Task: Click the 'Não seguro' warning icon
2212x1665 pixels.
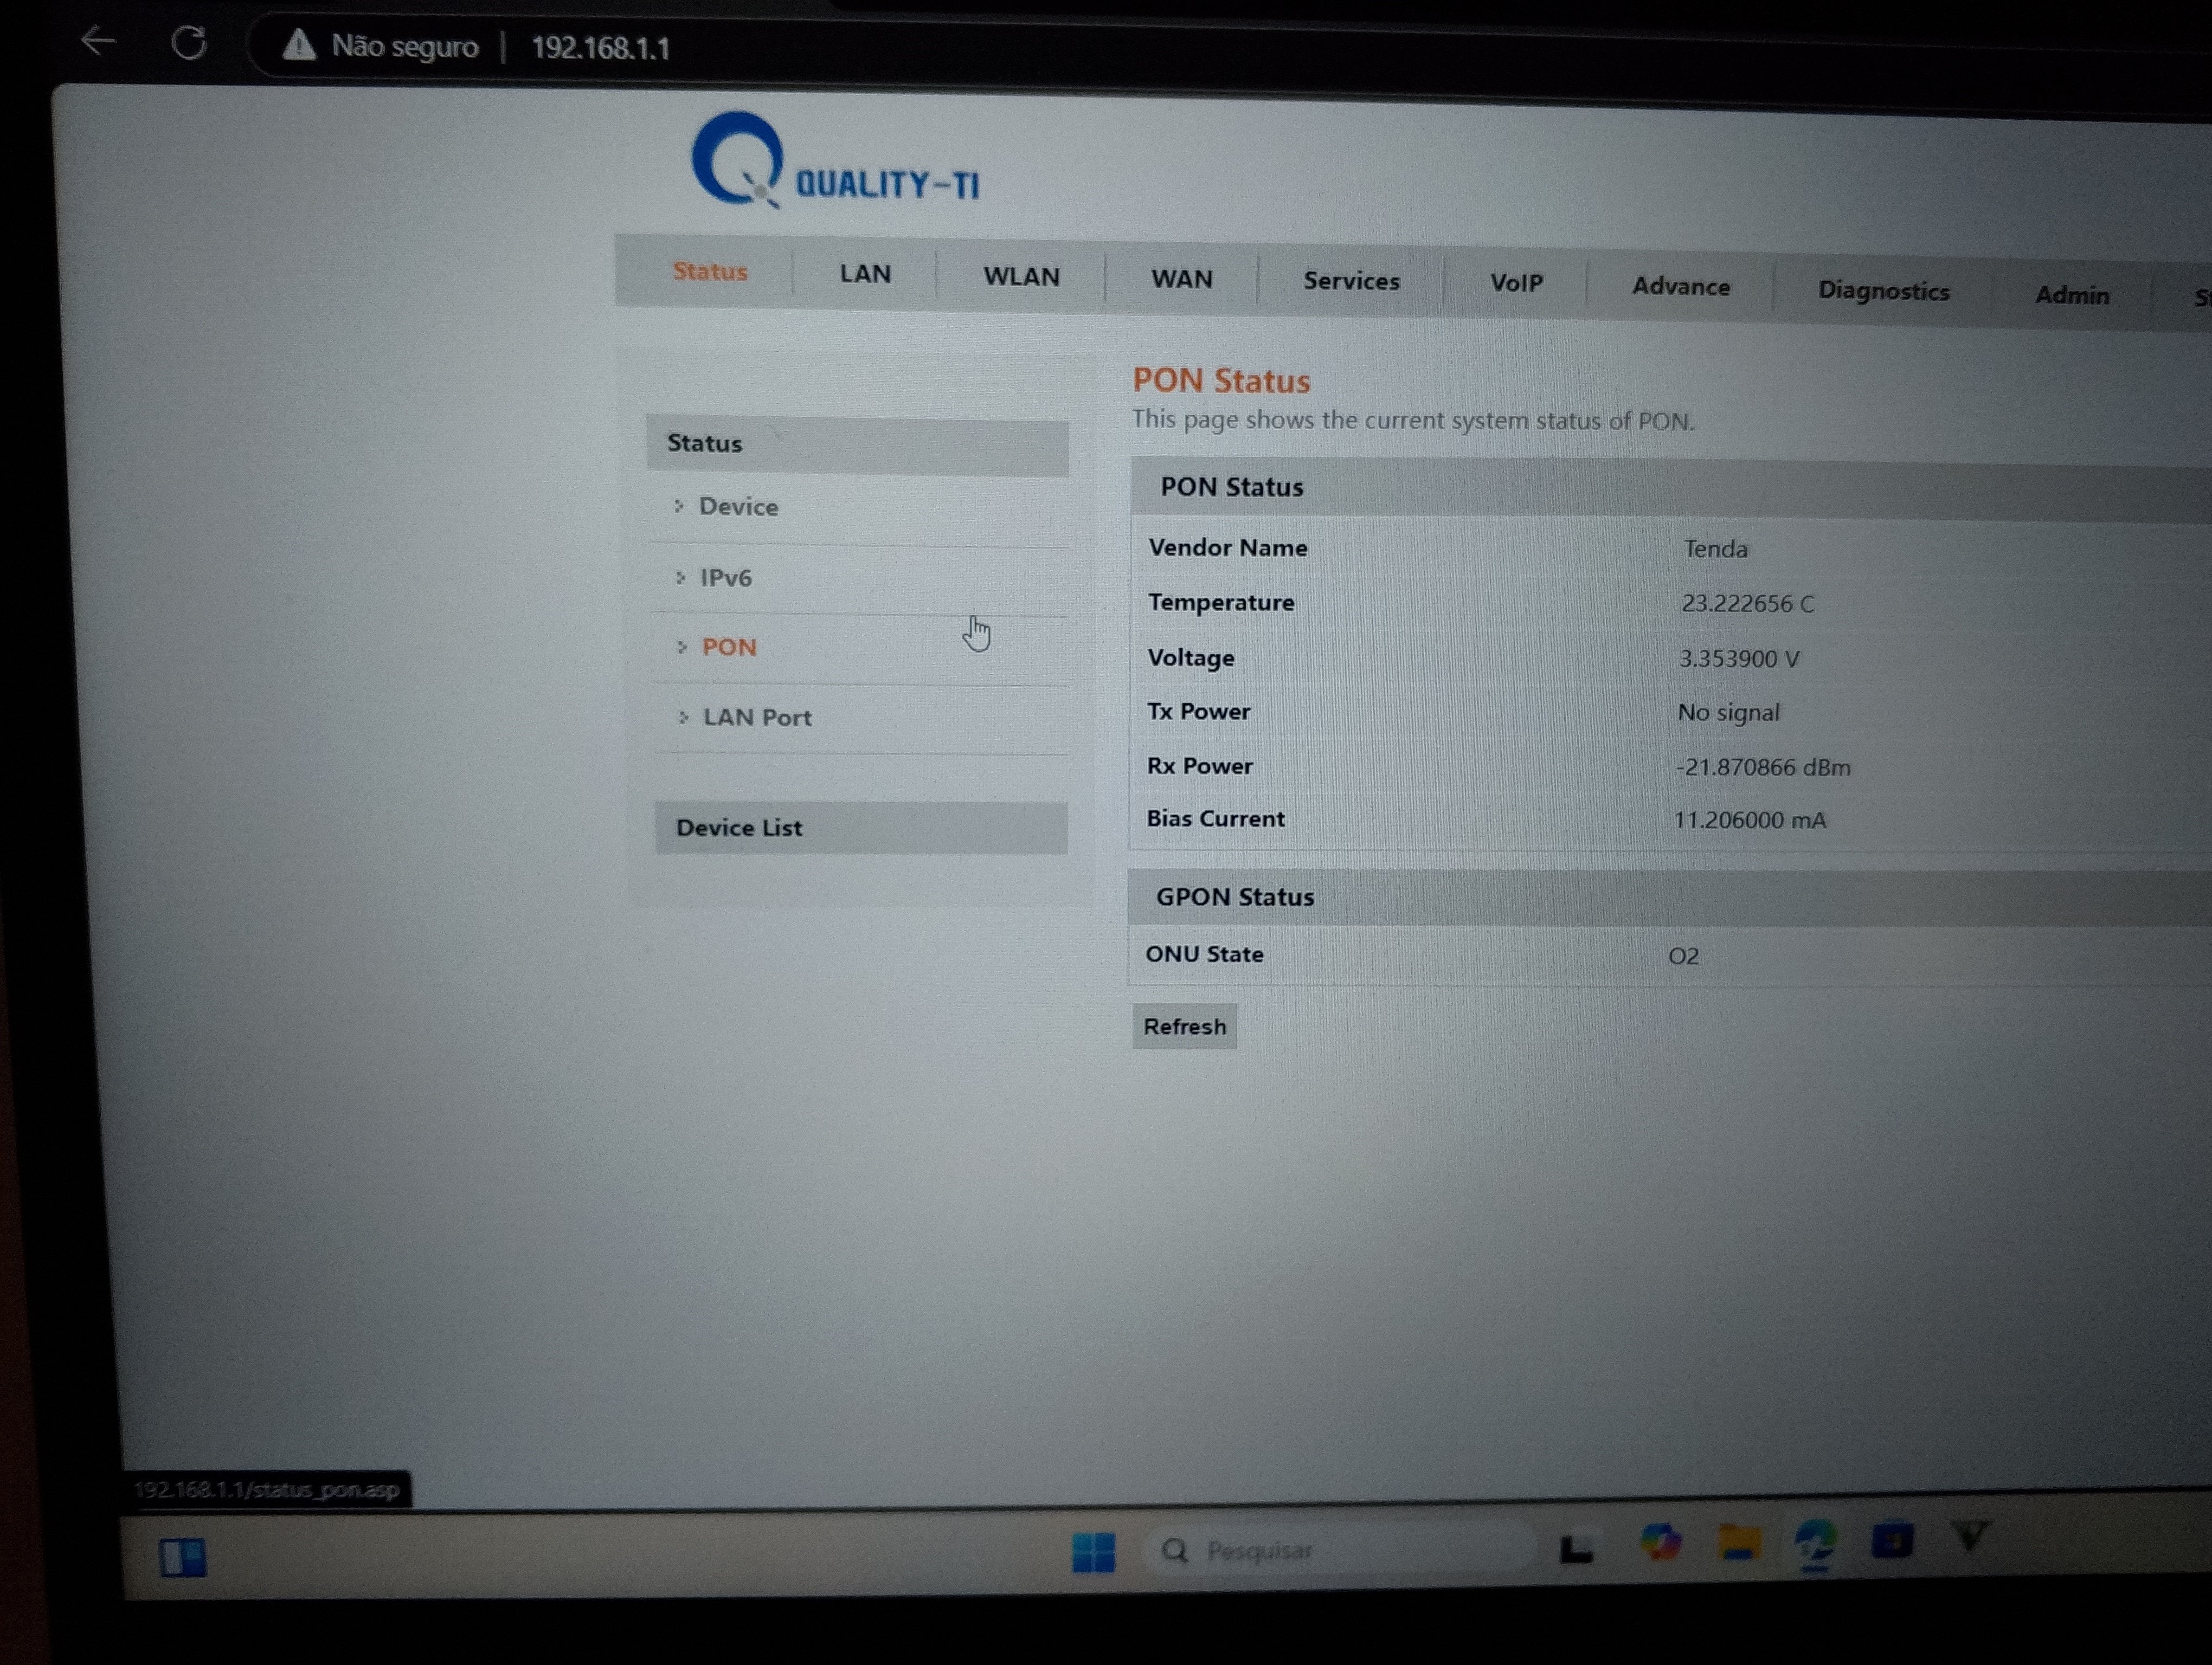Action: pyautogui.click(x=299, y=45)
